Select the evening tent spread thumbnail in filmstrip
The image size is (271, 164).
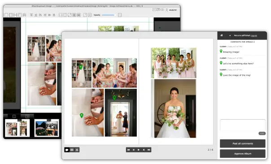click(47, 128)
